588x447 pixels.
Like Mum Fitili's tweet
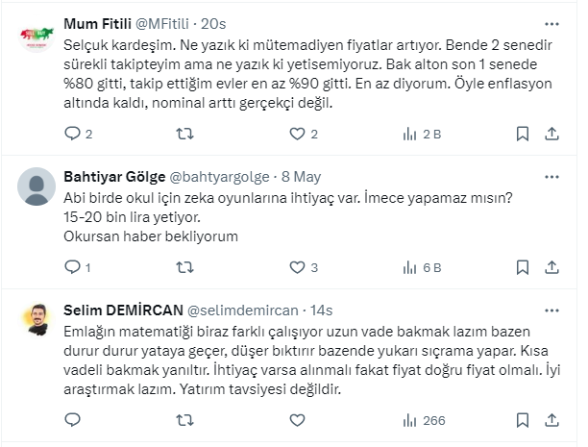[x=299, y=134]
